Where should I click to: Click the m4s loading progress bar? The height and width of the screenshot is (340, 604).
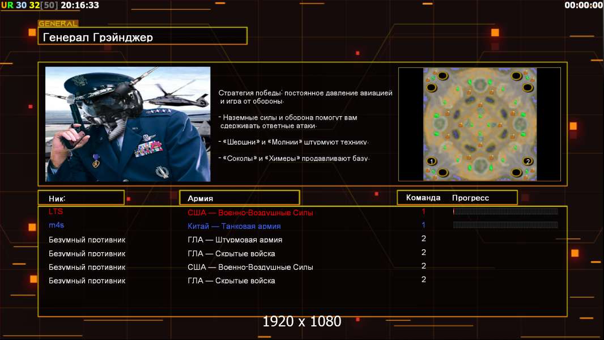click(505, 225)
